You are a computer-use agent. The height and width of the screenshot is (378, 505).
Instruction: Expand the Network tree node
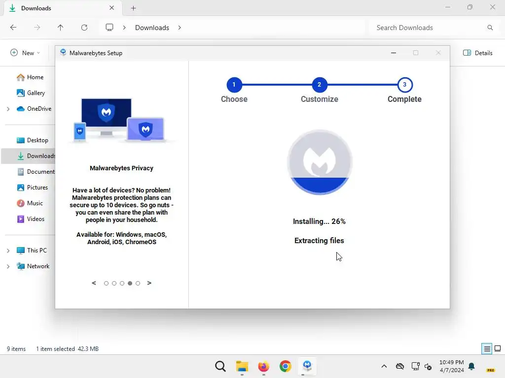[8, 266]
